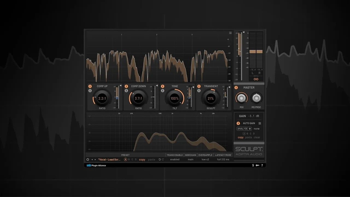Open the settings gear icon

click(x=88, y=160)
